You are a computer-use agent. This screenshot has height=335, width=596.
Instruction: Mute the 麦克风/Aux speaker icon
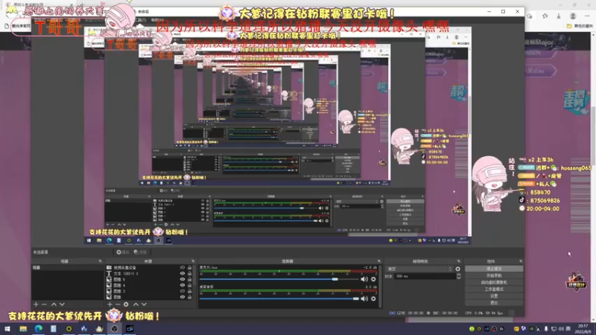[364, 279]
